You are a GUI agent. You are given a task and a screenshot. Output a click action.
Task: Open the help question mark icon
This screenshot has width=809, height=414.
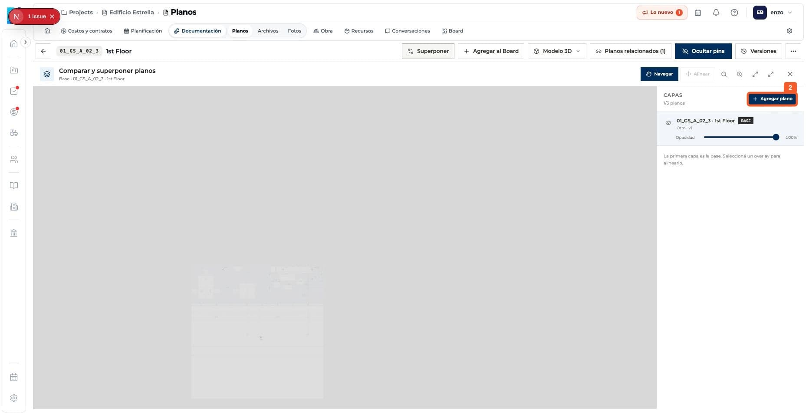(734, 13)
